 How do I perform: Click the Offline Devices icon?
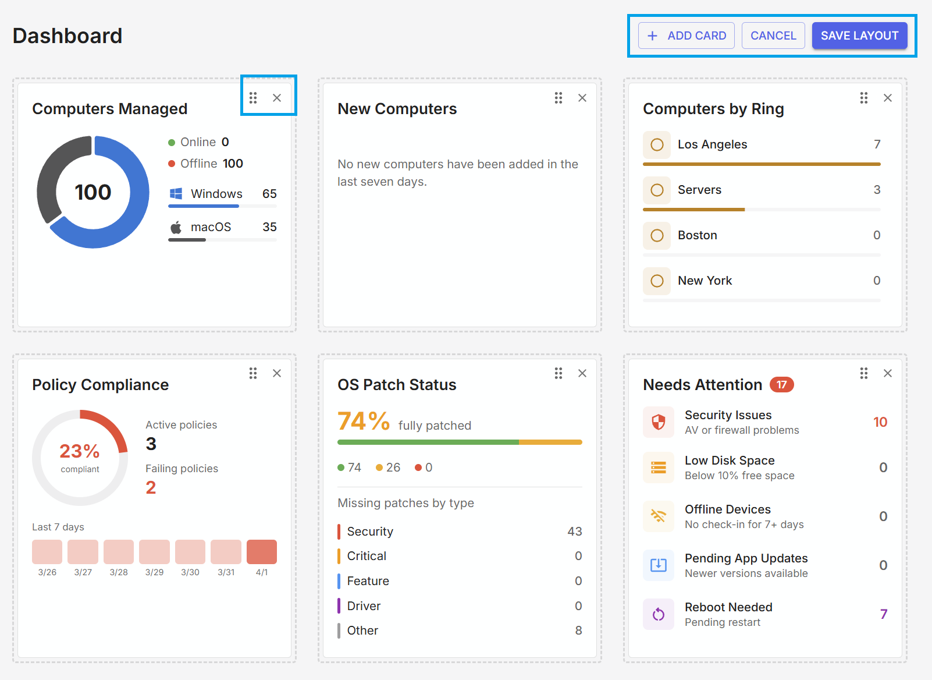click(658, 516)
